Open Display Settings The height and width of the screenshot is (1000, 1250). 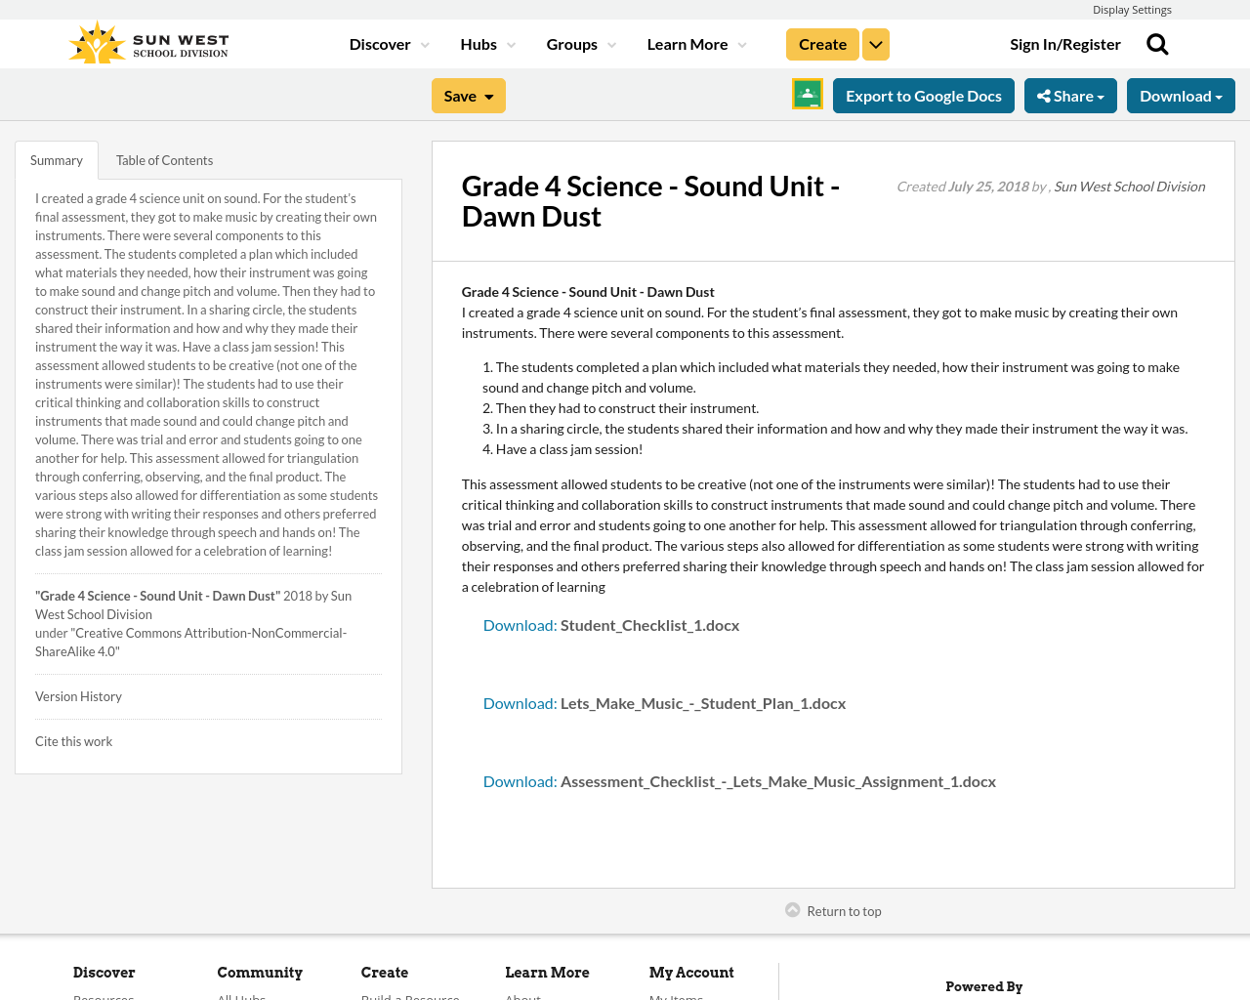coord(1132,8)
